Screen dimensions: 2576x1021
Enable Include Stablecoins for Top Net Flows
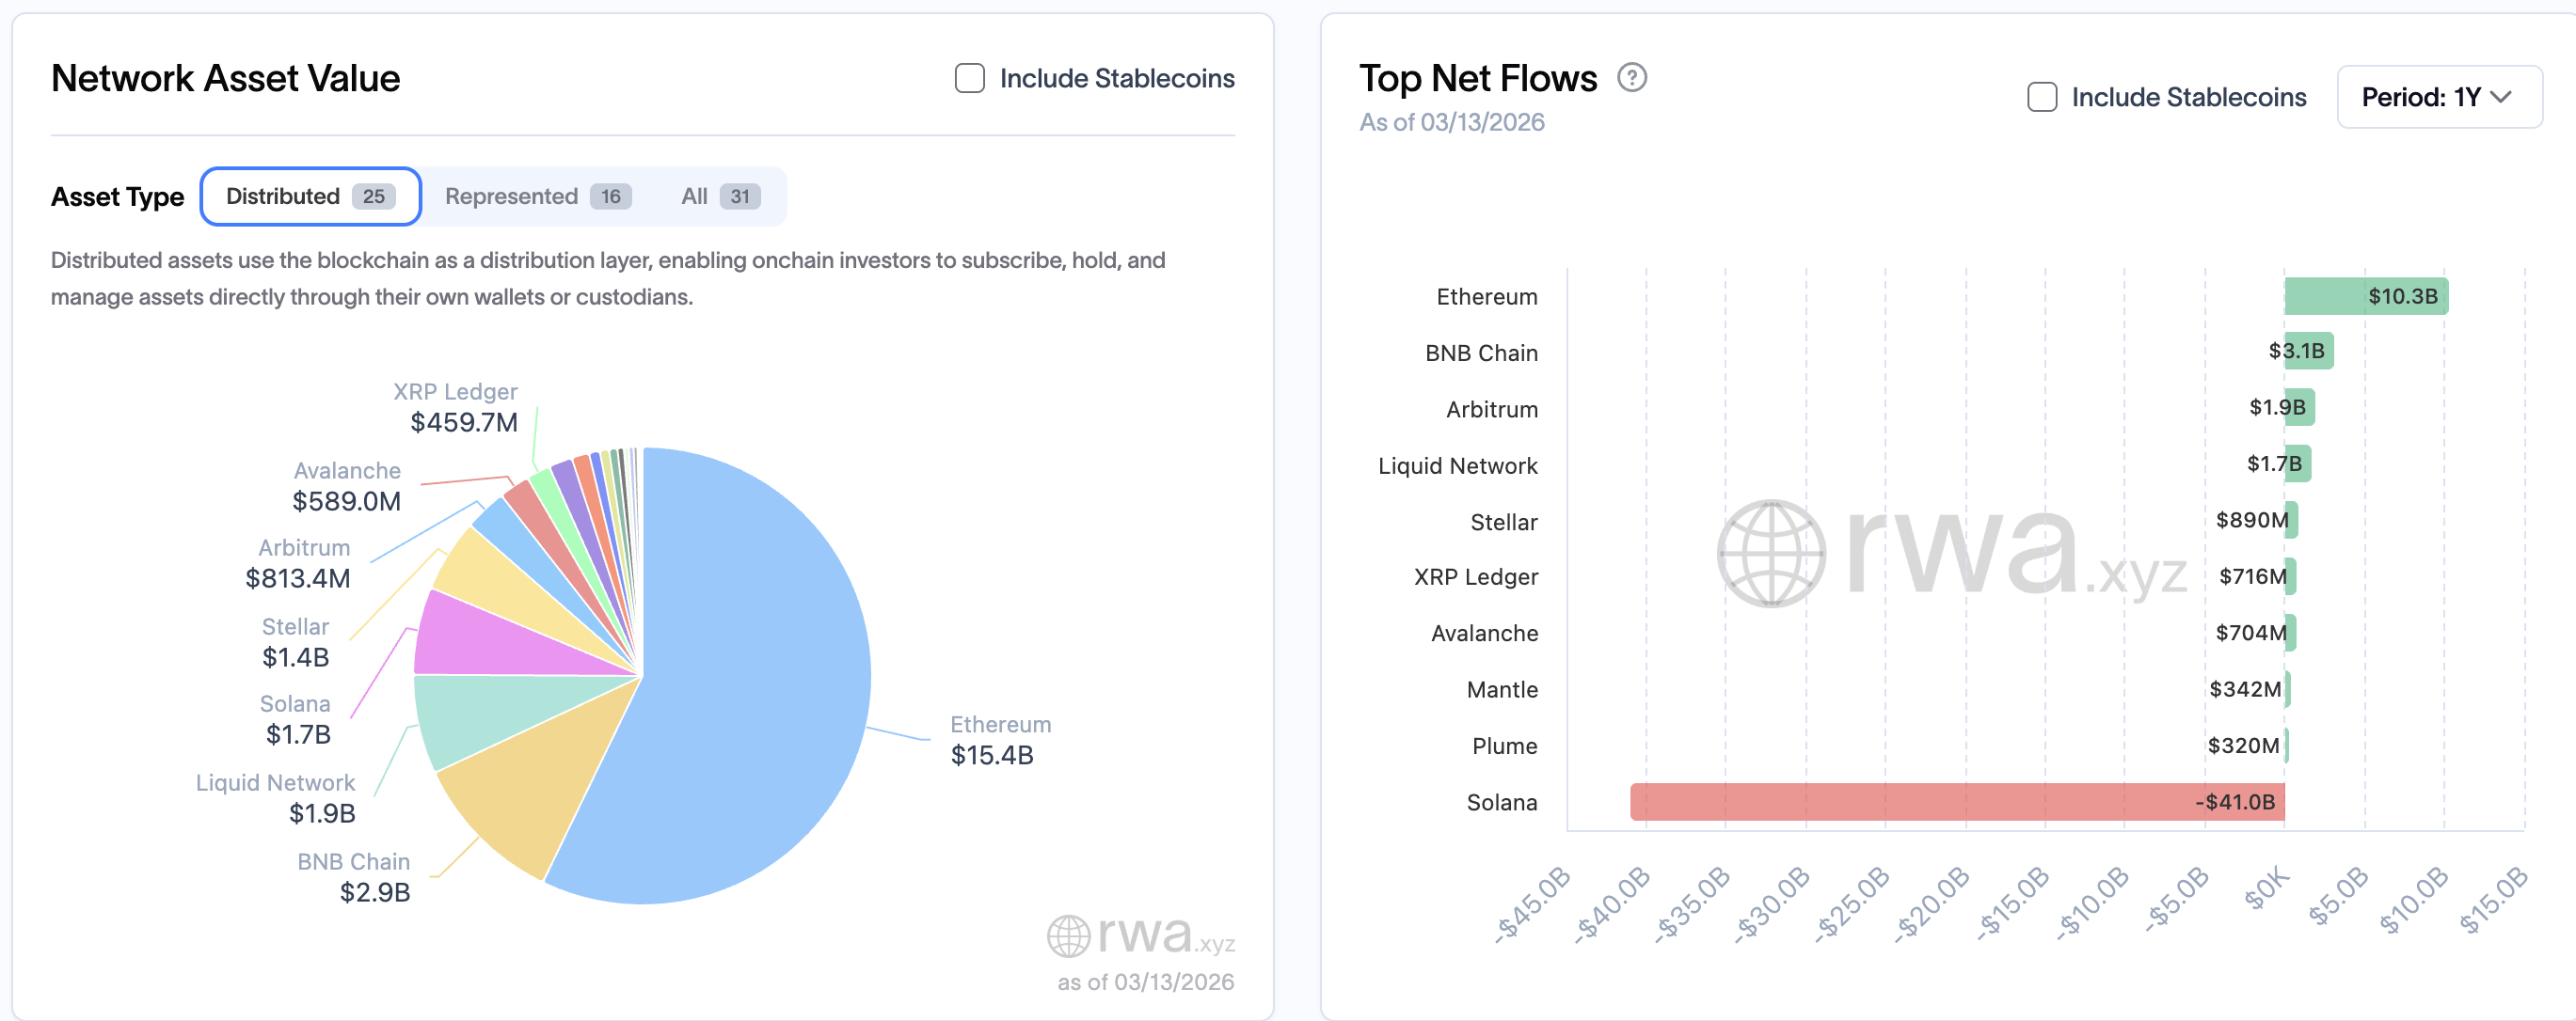[x=2041, y=96]
